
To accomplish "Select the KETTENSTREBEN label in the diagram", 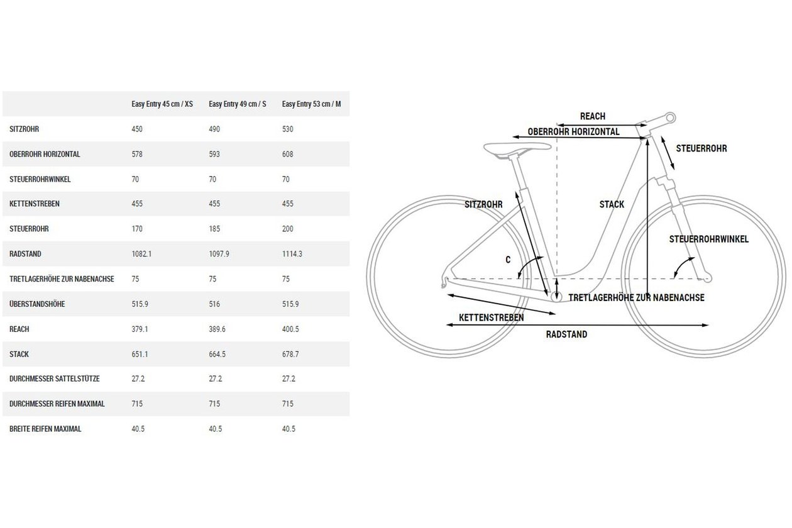I will tap(492, 318).
